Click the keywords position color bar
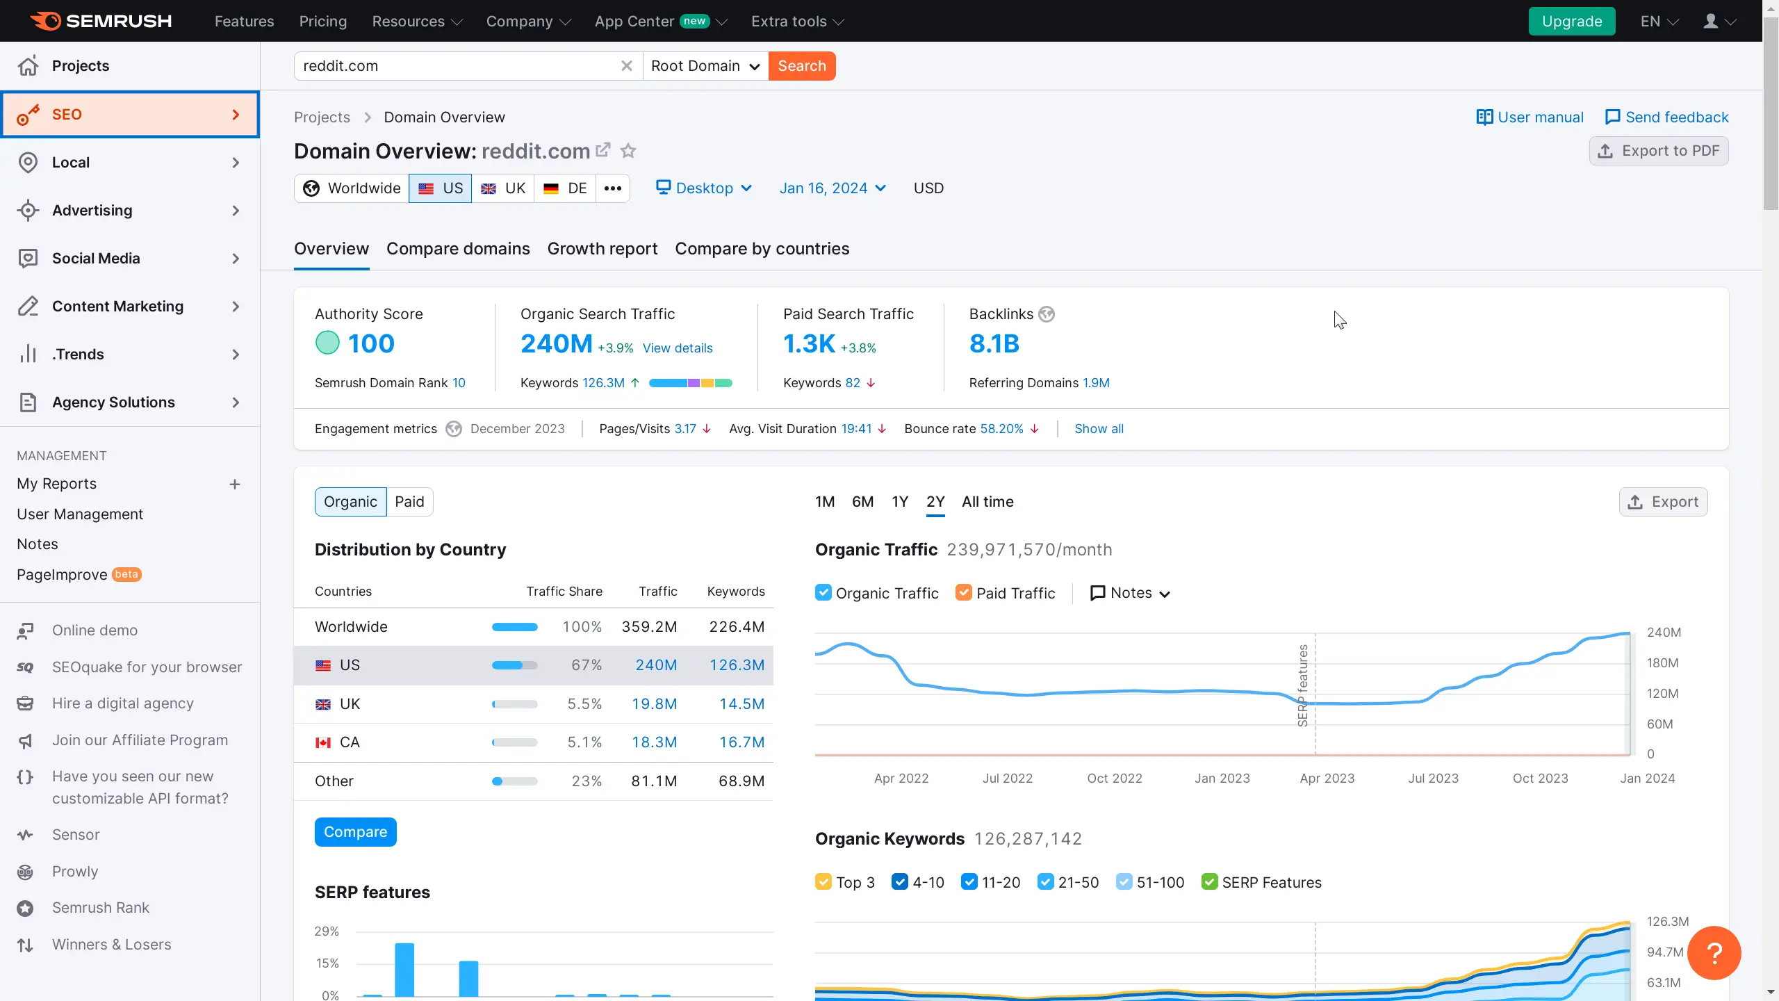 tap(690, 383)
